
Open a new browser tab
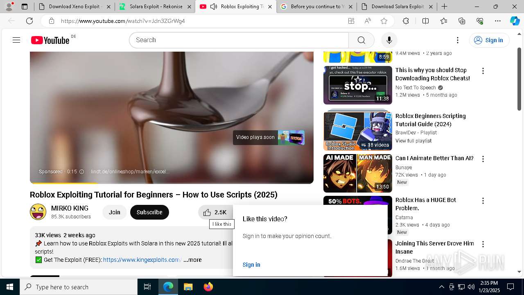pos(444,7)
